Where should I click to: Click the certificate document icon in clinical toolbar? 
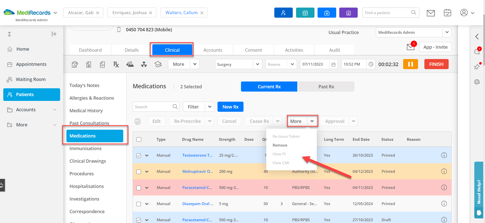(x=89, y=64)
